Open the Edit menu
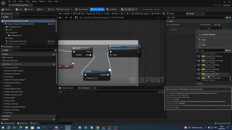232x130 pixels. point(14,1)
